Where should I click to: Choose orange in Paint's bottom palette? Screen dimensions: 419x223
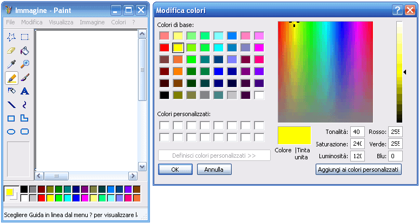click(x=137, y=198)
